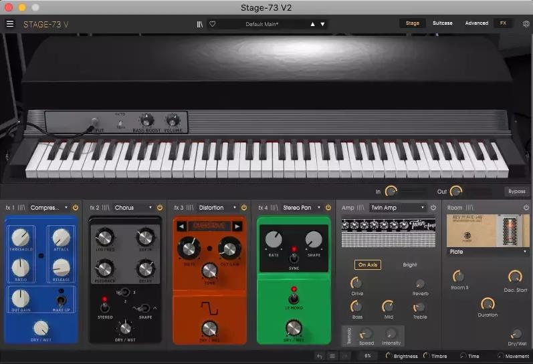Favorite the current preset with heart icon
The height and width of the screenshot is (364, 533).
(x=213, y=24)
